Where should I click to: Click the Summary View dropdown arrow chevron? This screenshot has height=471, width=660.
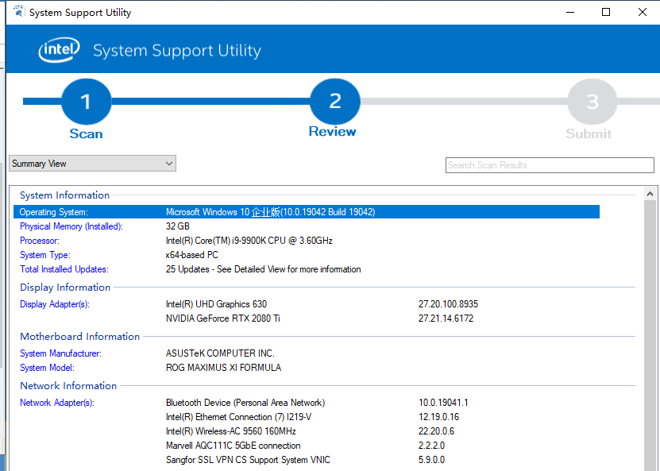click(169, 163)
